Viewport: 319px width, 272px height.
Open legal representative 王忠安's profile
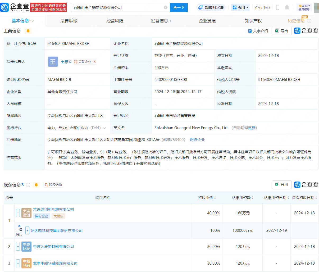point(66,62)
